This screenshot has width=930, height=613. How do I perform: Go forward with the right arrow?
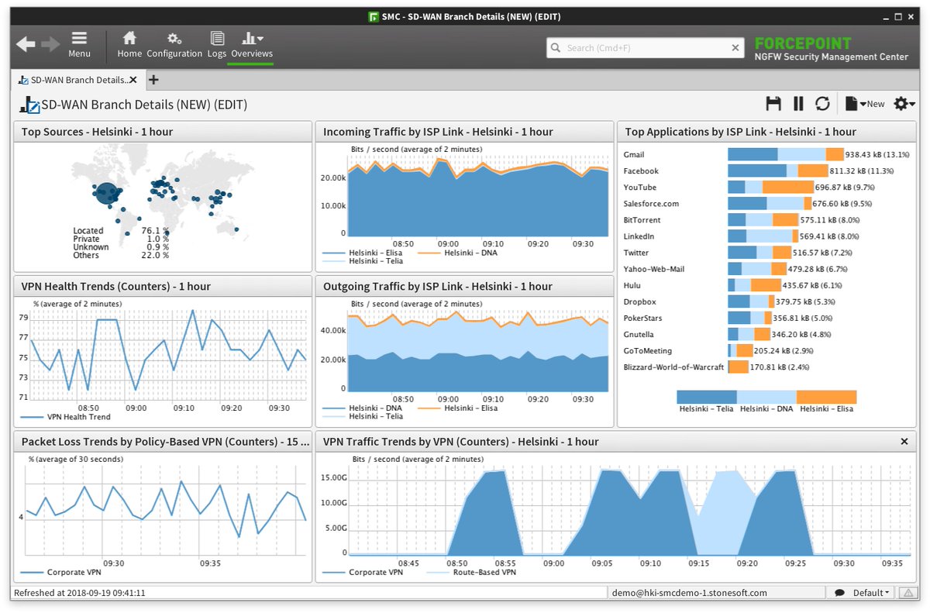pyautogui.click(x=50, y=44)
